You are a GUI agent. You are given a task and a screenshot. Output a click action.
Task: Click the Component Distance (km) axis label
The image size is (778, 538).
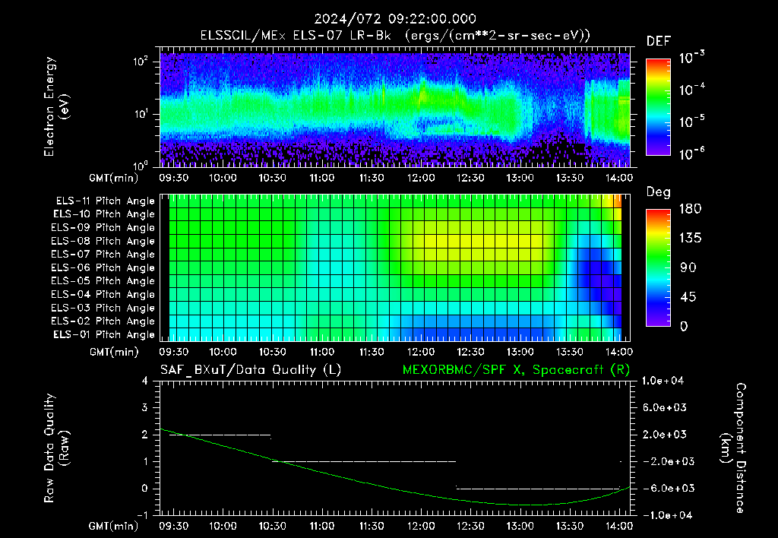coord(733,448)
